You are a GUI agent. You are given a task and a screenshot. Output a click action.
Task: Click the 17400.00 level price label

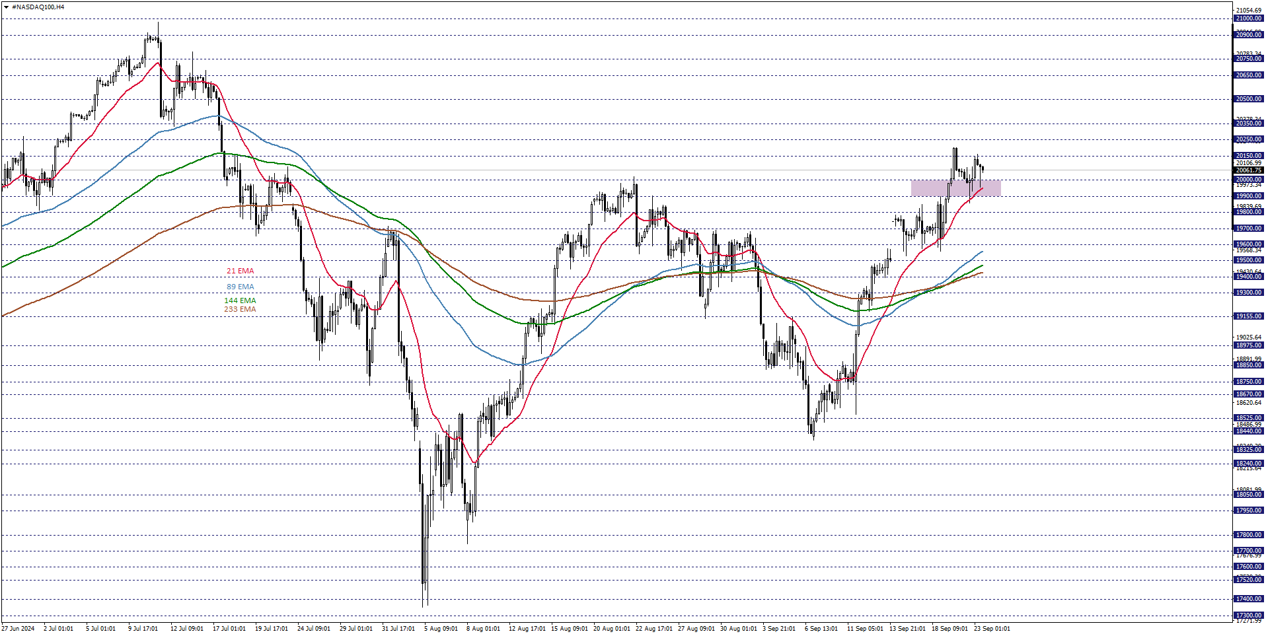pos(1249,599)
